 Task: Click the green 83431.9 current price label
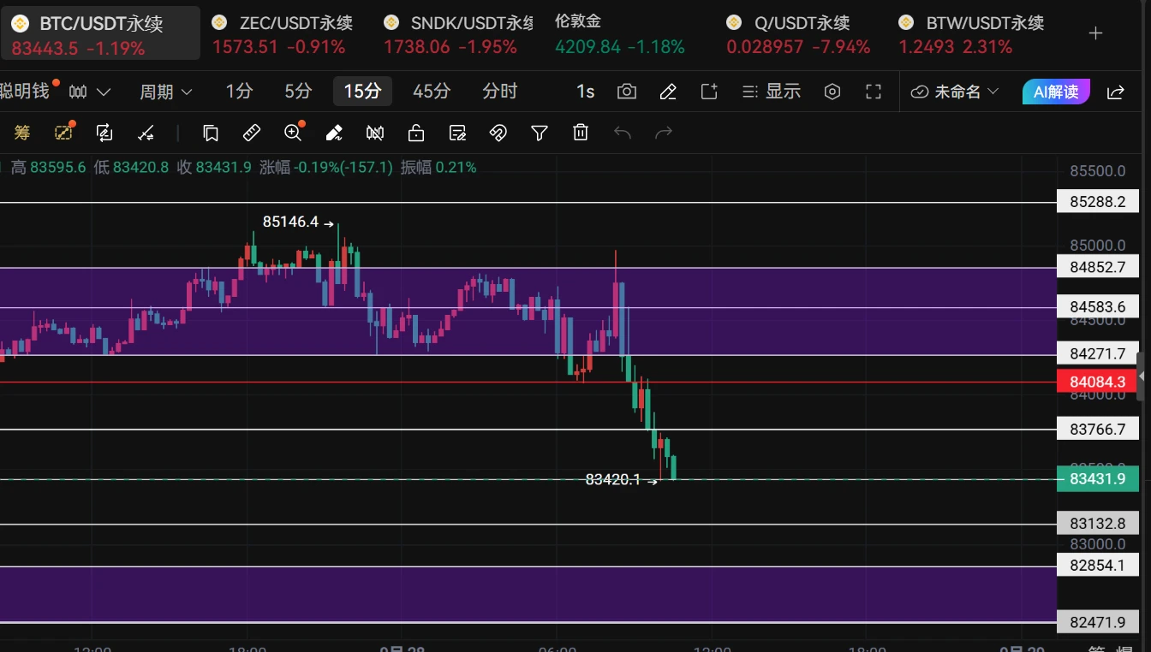pos(1098,479)
